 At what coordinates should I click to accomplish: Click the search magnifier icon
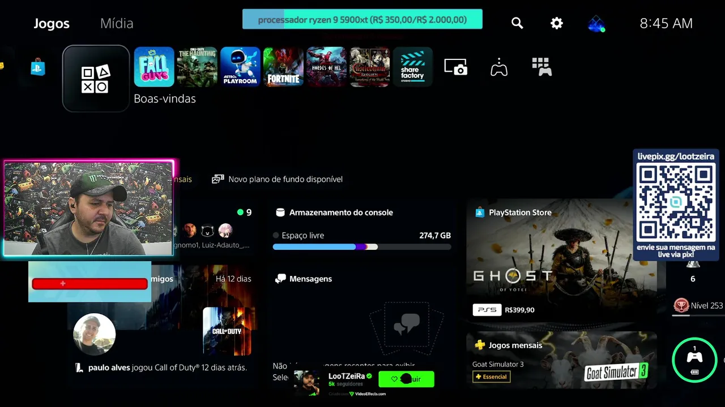pos(517,23)
